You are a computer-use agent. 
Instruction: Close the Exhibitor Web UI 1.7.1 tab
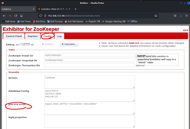click(70, 9)
